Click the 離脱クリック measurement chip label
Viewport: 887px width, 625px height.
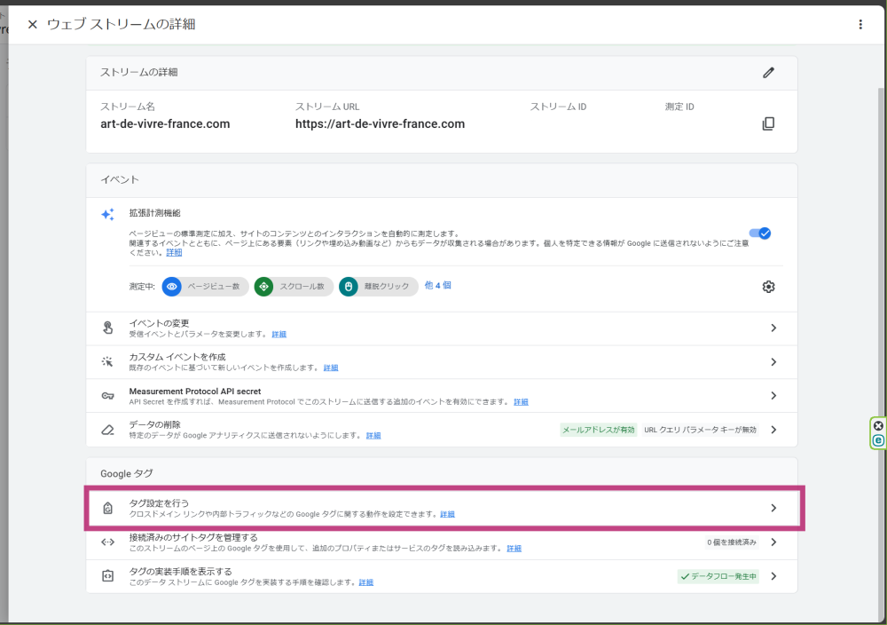tap(387, 287)
